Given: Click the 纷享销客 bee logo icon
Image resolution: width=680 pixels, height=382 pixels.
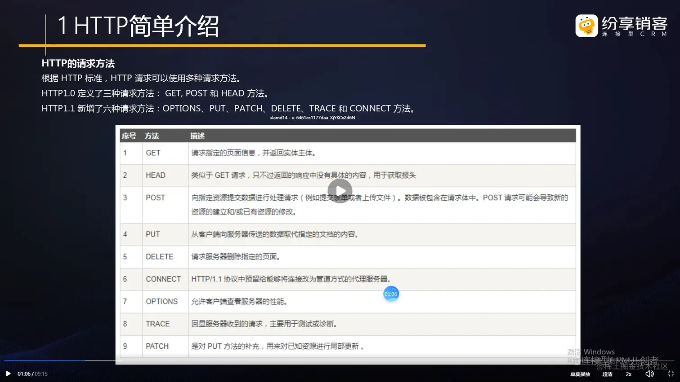Looking at the screenshot, I should (586, 26).
